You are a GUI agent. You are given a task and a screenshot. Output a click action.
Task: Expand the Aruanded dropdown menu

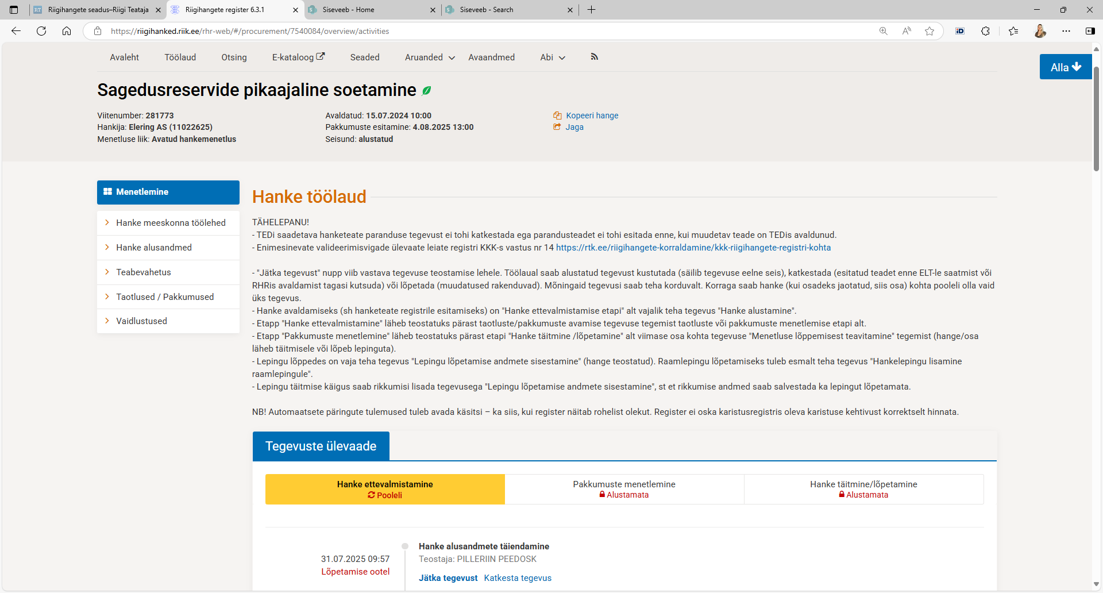coord(430,57)
